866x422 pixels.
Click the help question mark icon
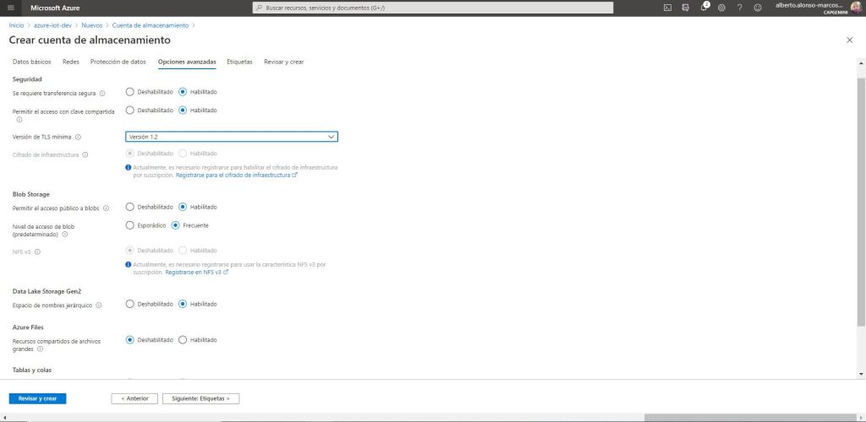[x=739, y=8]
